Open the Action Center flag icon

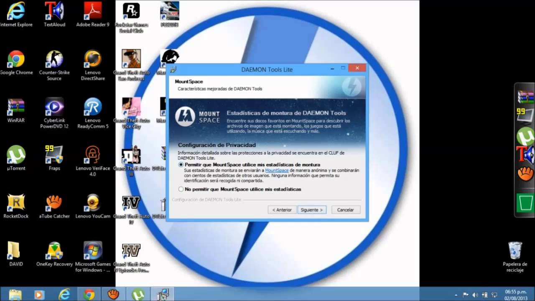tap(466, 295)
